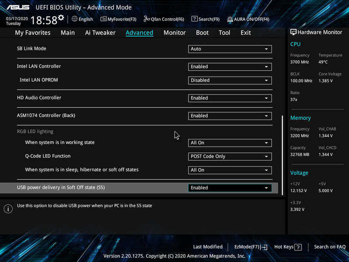Screen dimensions: 349x262
Task: Select ASM1074 Controller (Back) label
Action: pos(46,115)
